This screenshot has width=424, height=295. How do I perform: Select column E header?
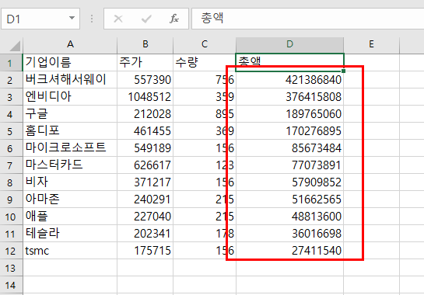coord(372,44)
